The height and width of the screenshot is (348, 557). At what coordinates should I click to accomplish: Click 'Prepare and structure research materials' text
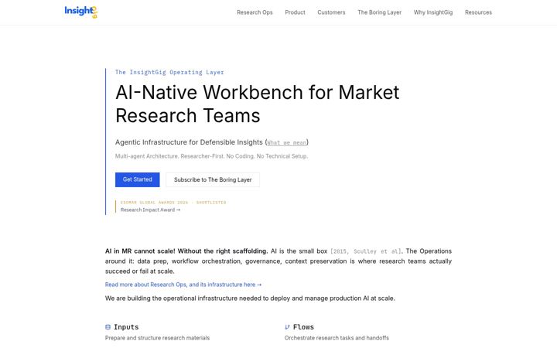coord(157,338)
